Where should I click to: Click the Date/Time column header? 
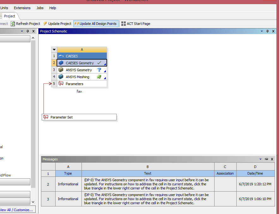(255, 173)
